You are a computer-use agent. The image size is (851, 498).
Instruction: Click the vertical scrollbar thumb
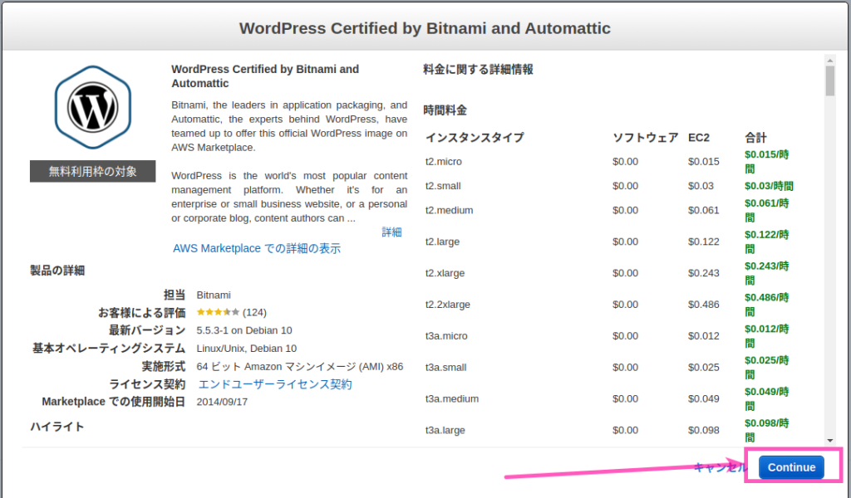click(x=830, y=81)
